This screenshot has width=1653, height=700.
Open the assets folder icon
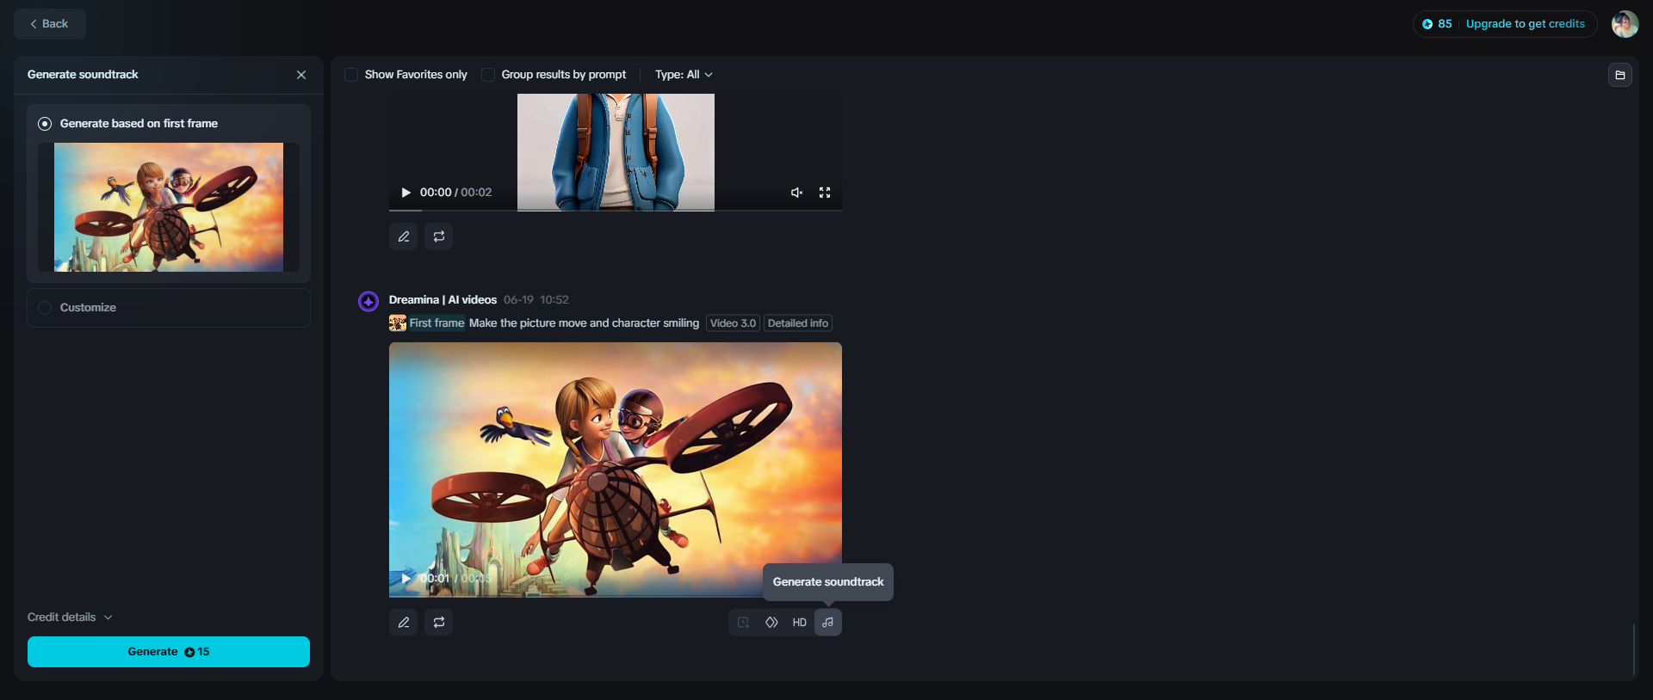click(1620, 75)
